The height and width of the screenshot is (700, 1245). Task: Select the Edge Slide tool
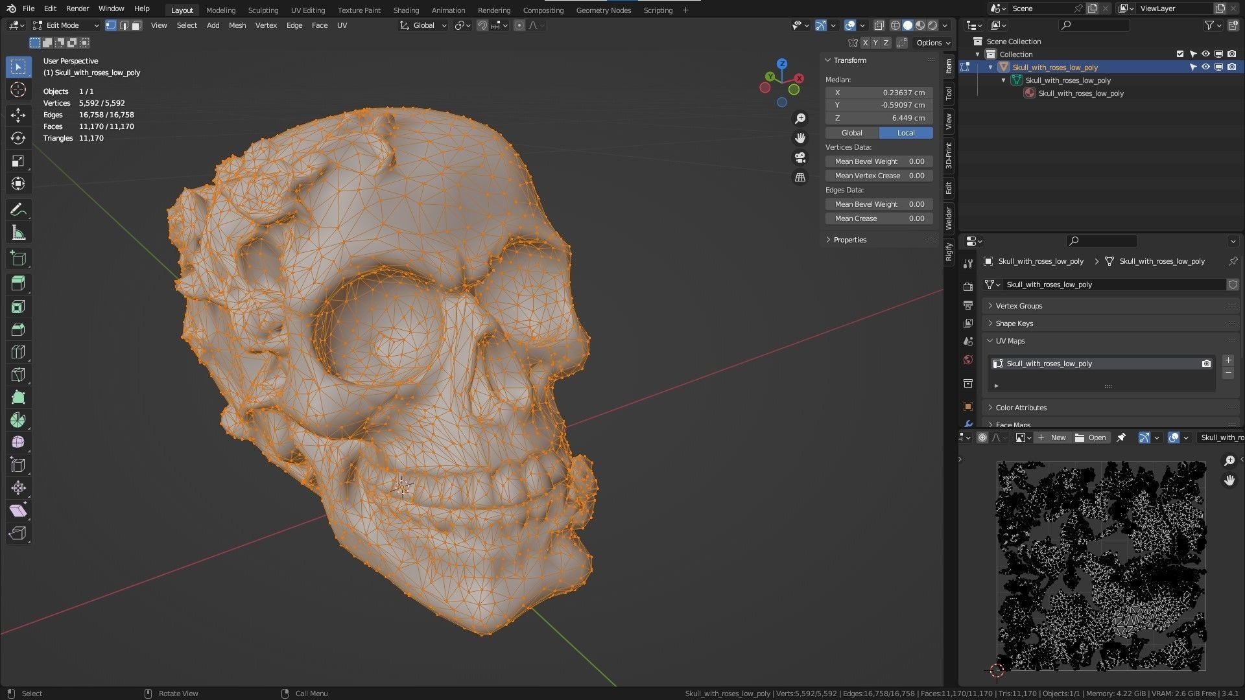coord(18,465)
